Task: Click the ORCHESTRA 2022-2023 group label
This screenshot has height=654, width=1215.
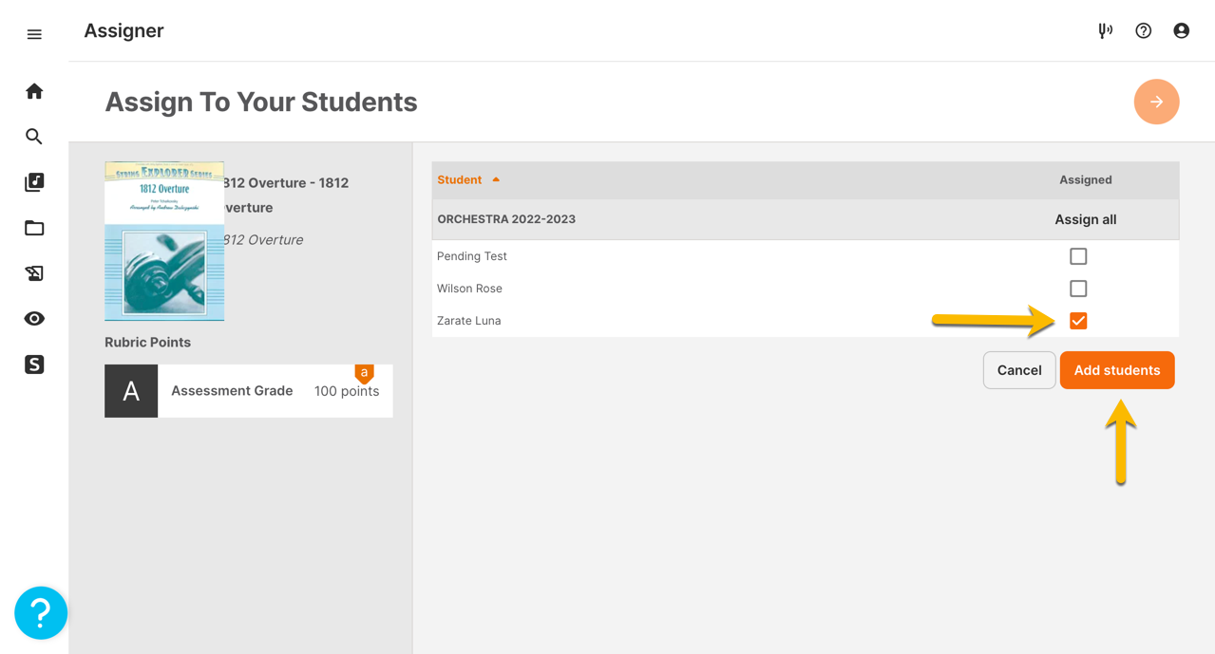Action: [x=506, y=219]
